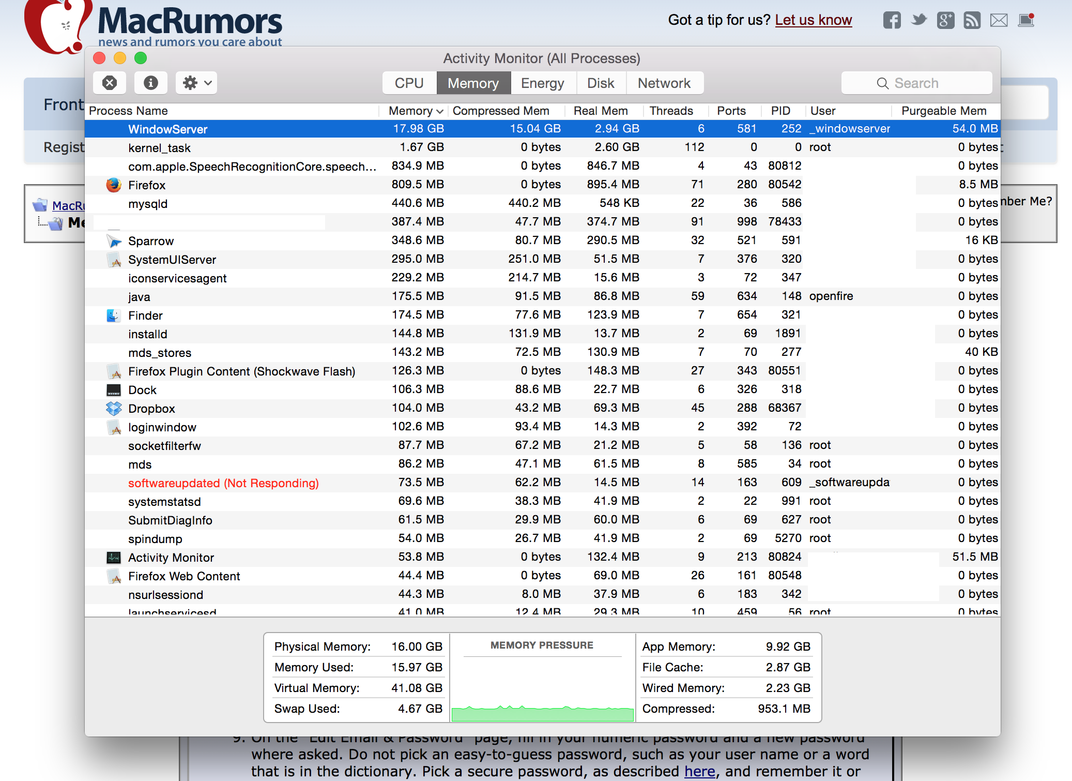Select softwareupdated (Not Responding) process
Screen dimensions: 1072x781
tap(542, 483)
